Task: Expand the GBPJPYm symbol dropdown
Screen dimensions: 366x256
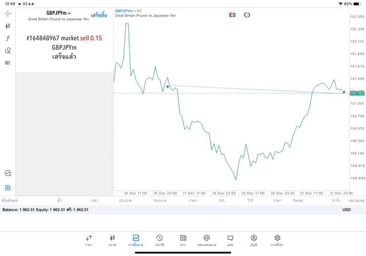Action: click(x=59, y=13)
